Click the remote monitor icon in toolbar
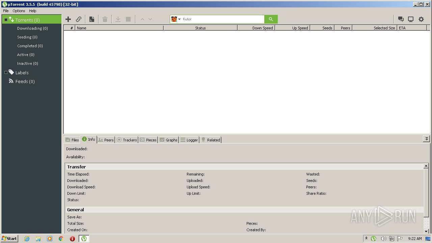 pos(411,19)
